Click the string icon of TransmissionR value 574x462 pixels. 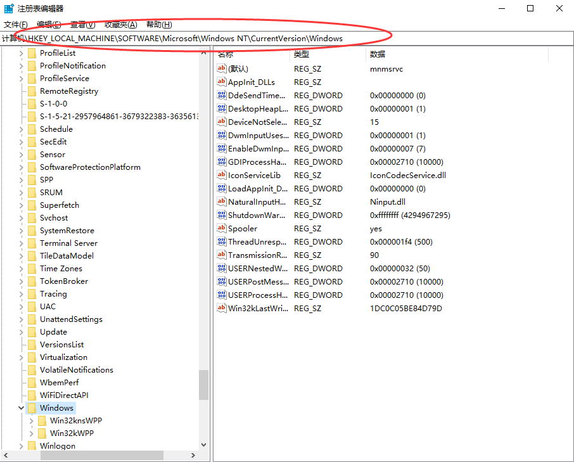[222, 255]
